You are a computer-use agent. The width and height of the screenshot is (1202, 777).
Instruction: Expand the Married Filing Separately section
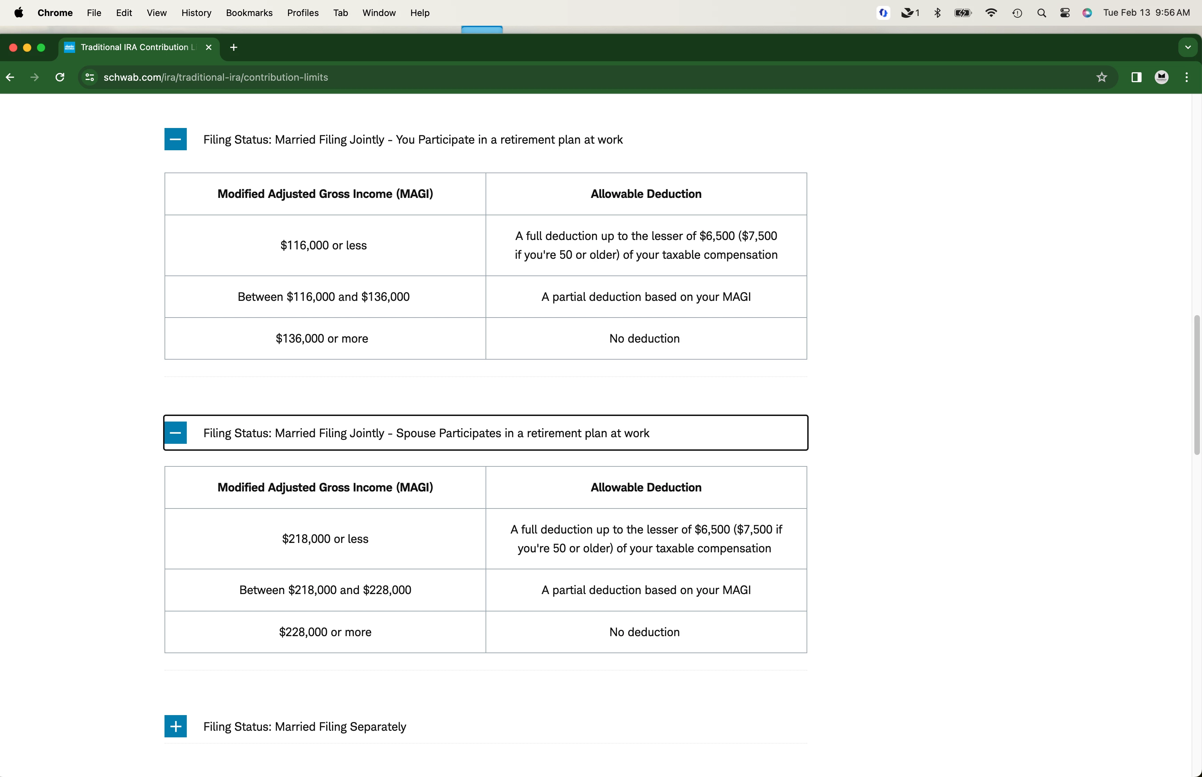pyautogui.click(x=176, y=726)
